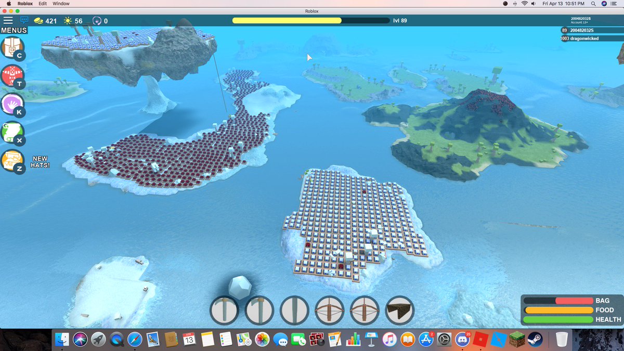Open the Edit menu
Screen dimensions: 624x351
[x=43, y=4]
